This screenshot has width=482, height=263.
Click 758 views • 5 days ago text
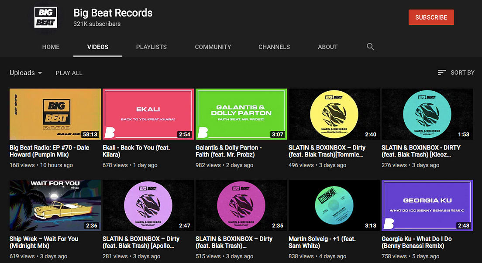410,256
